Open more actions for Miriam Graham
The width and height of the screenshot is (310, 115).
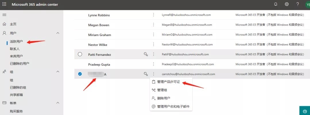[x=154, y=34]
